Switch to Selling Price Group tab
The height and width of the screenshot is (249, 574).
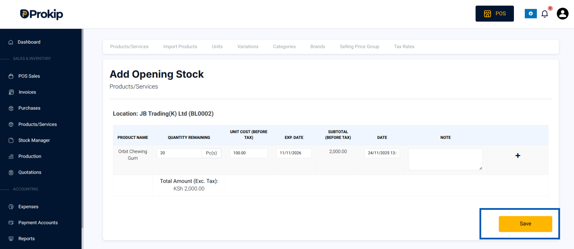[x=359, y=46]
